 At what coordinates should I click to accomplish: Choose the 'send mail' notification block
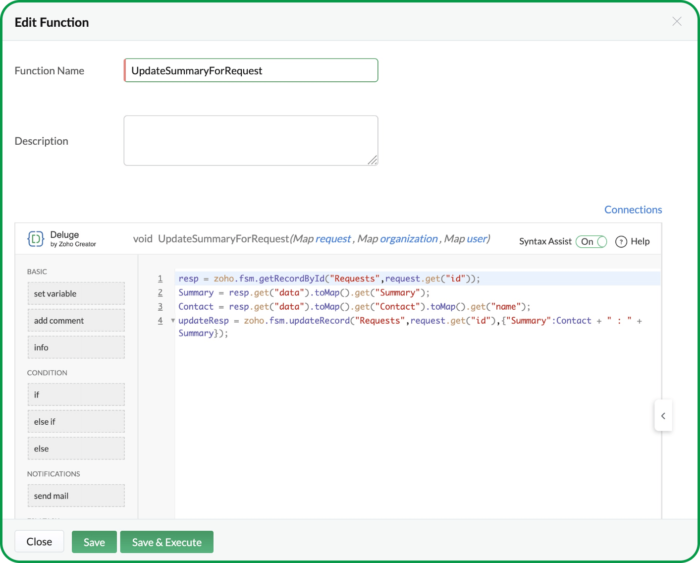[76, 496]
